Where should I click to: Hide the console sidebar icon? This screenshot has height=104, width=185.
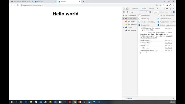click(124, 12)
